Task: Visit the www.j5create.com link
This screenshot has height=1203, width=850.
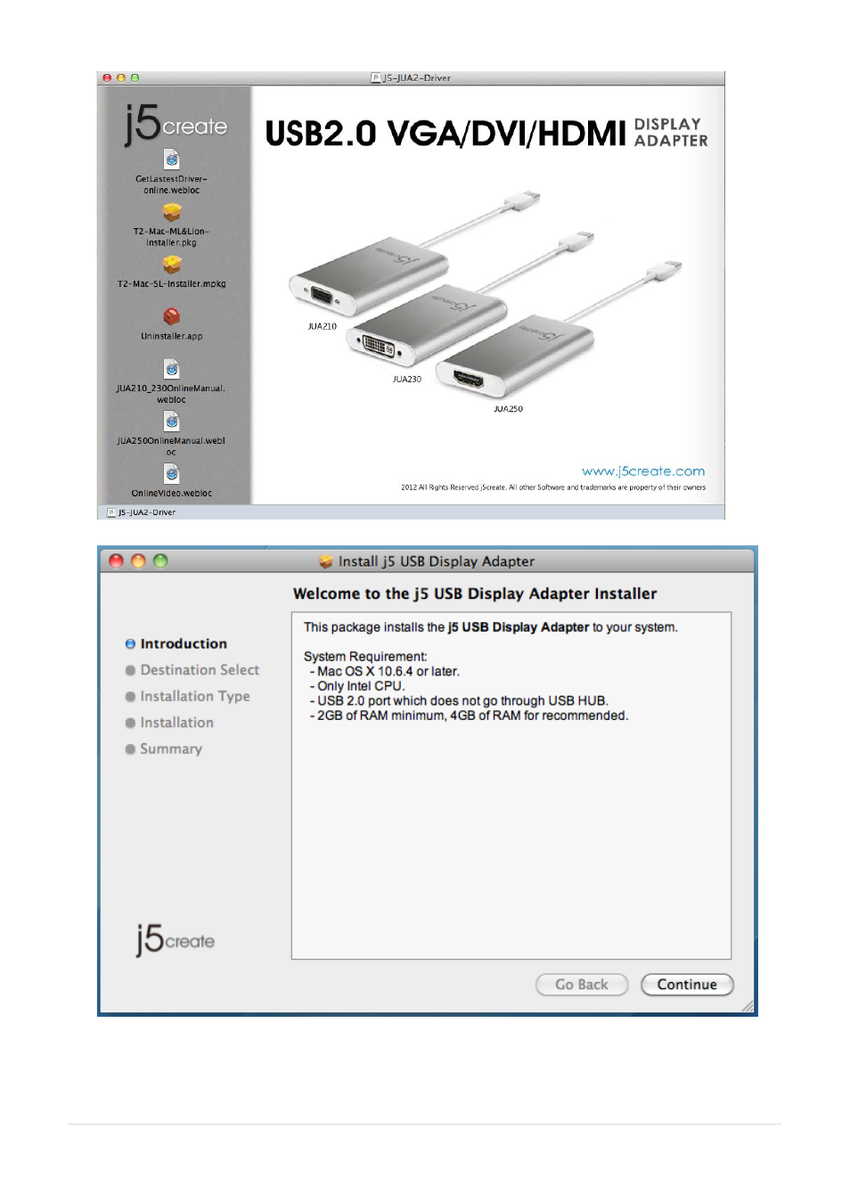Action: 643,471
